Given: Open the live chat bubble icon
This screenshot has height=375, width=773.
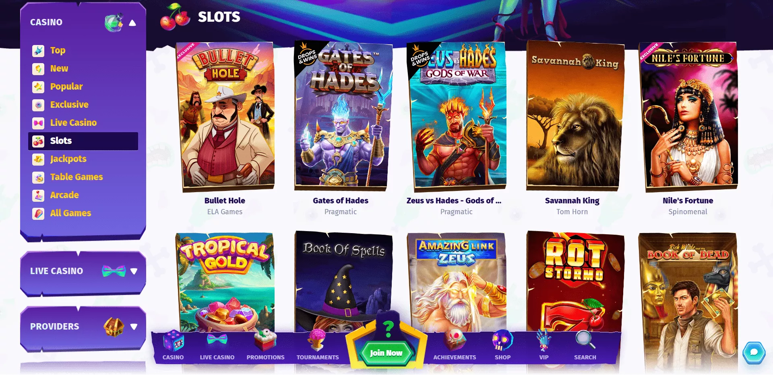Looking at the screenshot, I should tap(754, 353).
